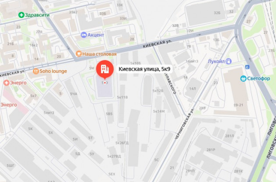
Task: Open the Здравсити pharmacy icon
Action: click(x=21, y=15)
